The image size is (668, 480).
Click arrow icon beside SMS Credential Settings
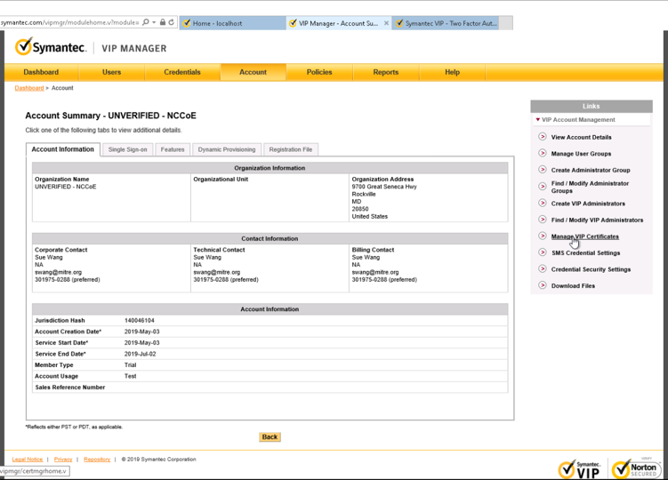[543, 252]
